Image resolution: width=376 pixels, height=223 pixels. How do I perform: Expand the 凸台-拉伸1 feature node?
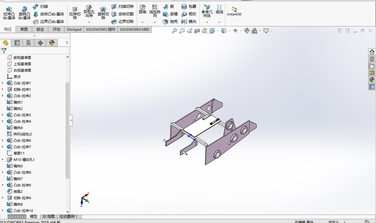[3, 83]
